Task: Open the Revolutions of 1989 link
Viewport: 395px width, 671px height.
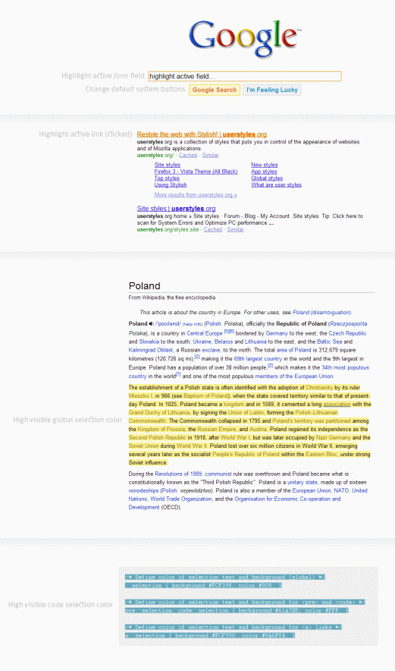Action: click(x=179, y=474)
